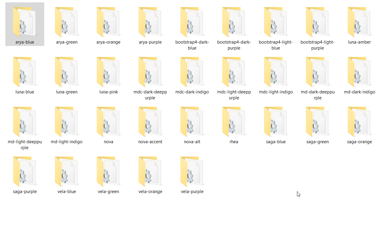Click the 'md-light-indigo' name text
383x231 pixels.
tap(66, 142)
